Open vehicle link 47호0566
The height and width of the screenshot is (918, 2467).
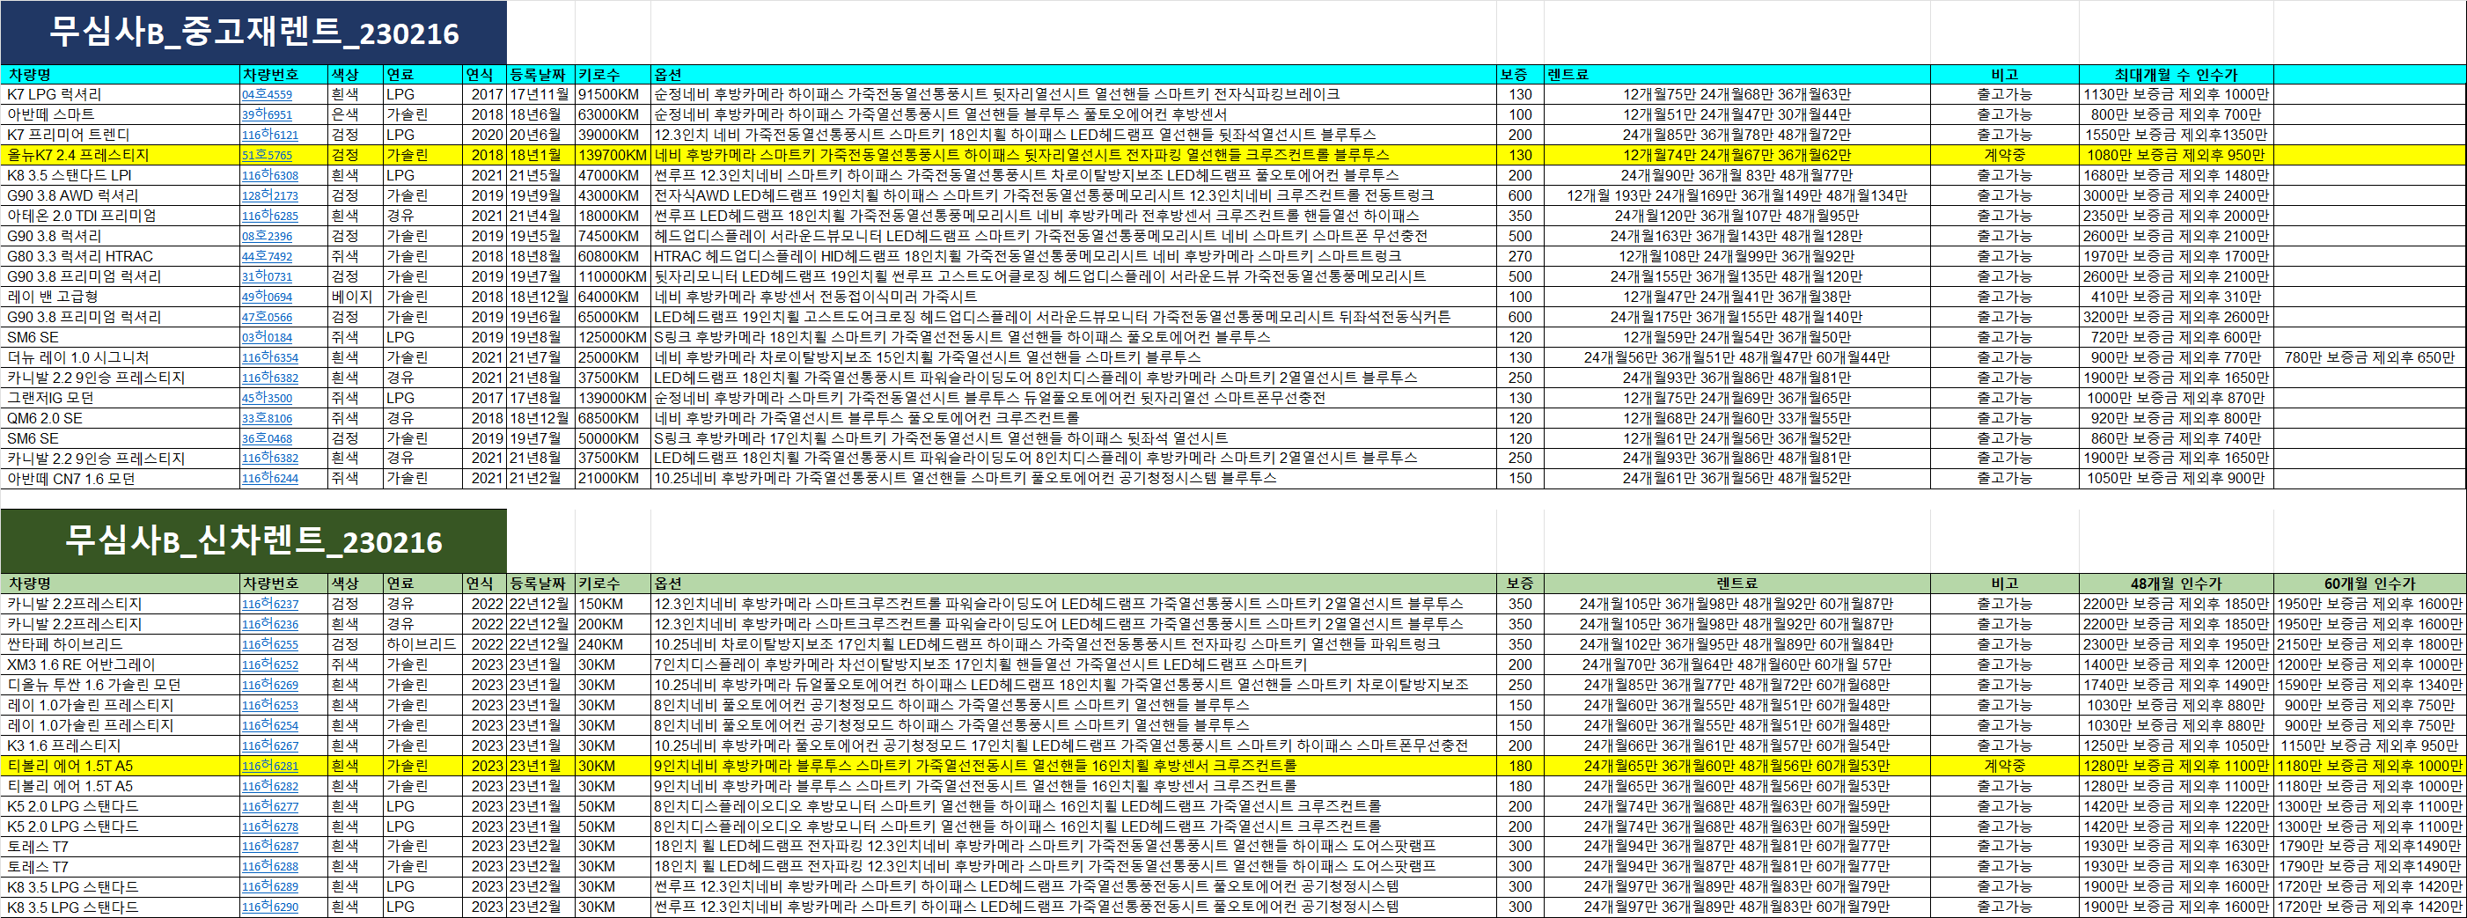coord(268,317)
